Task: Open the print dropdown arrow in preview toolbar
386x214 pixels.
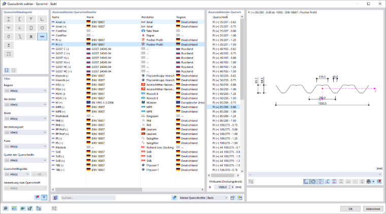Action: click(x=373, y=182)
